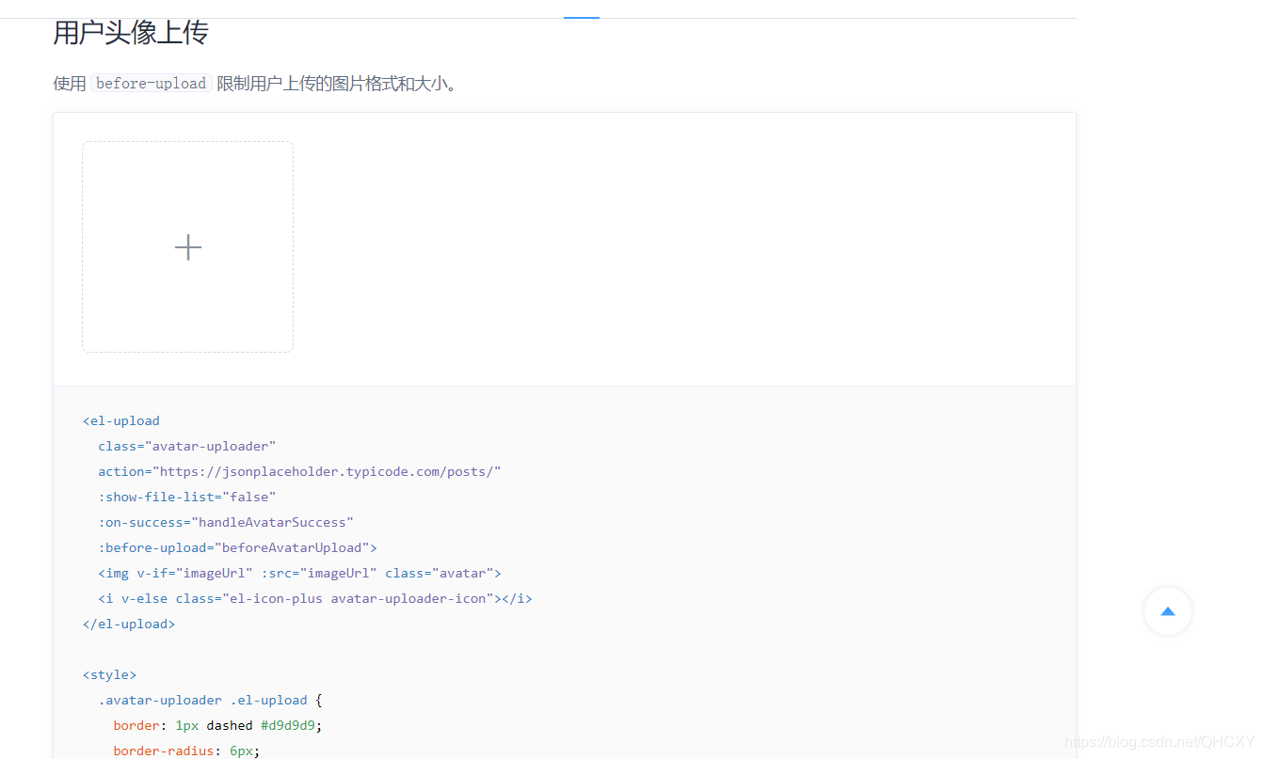This screenshot has width=1264, height=759.
Task: Click the img v-if="imageUrl" code line
Action: 299,573
